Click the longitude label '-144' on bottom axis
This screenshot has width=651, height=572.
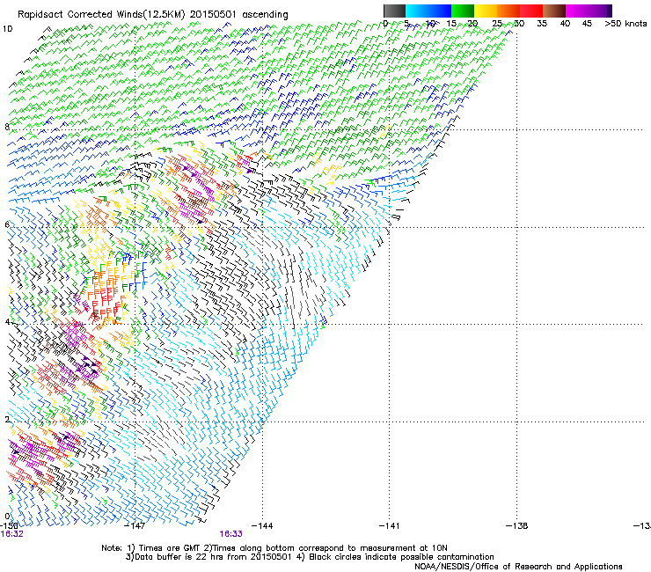point(262,526)
